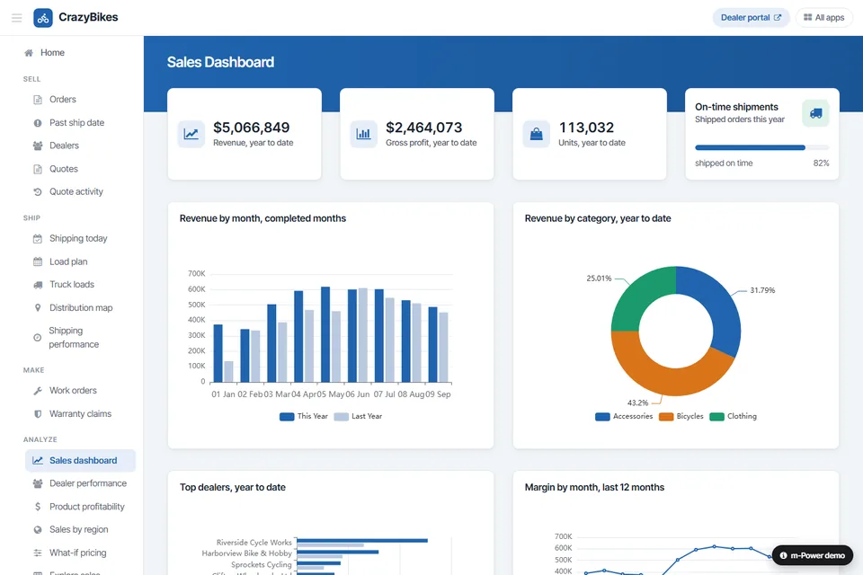Click the Quotes file icon
863x575 pixels.
pos(38,169)
